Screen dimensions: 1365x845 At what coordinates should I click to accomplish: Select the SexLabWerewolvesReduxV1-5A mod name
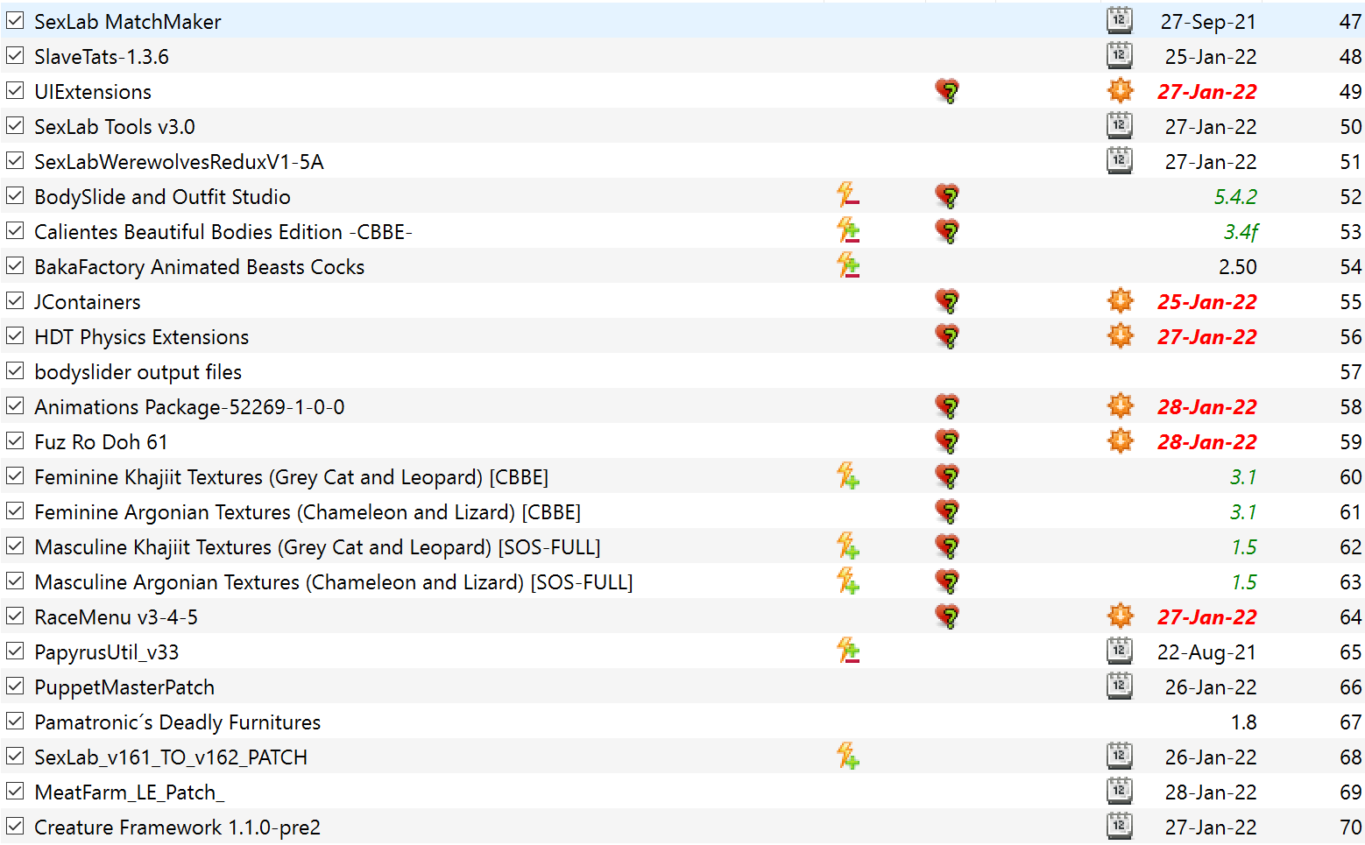point(179,161)
